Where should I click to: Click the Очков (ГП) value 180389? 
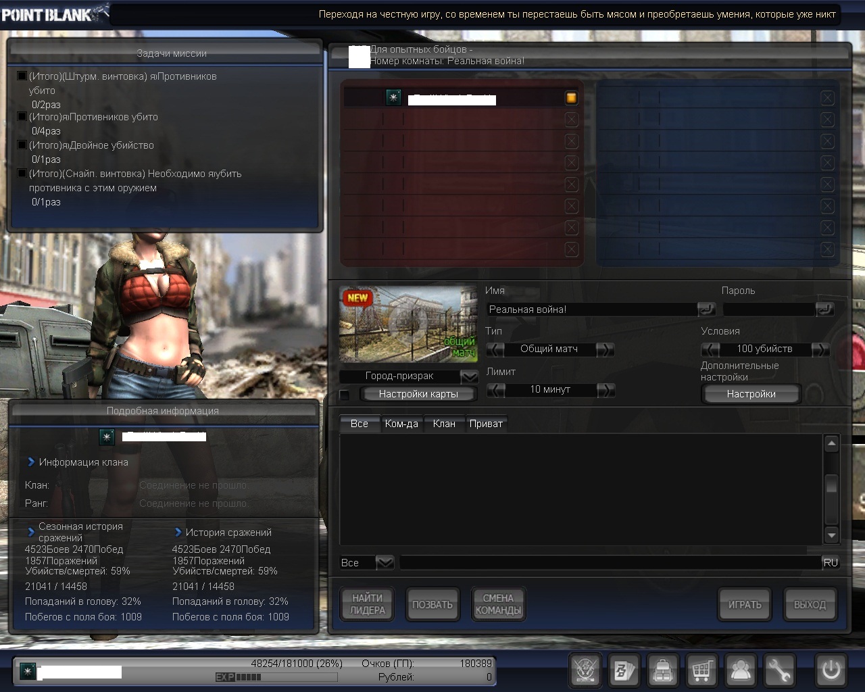pos(476,664)
